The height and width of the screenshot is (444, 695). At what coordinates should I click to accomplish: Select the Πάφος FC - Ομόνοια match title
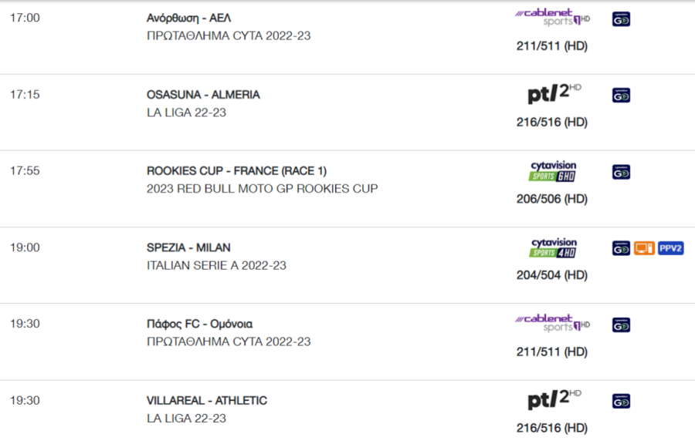click(199, 325)
